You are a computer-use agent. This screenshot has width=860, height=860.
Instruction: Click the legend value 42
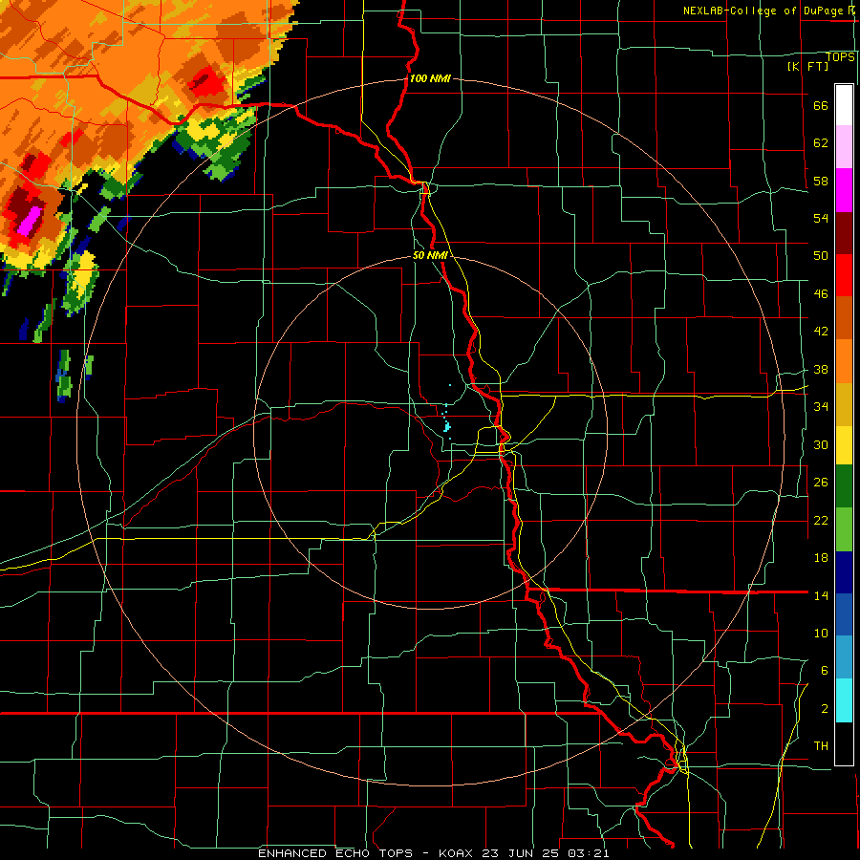(821, 331)
